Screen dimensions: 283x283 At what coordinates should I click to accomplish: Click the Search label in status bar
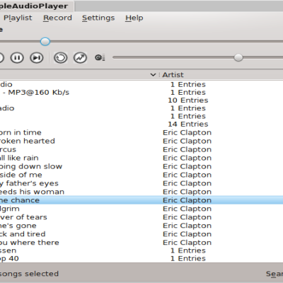(275, 274)
